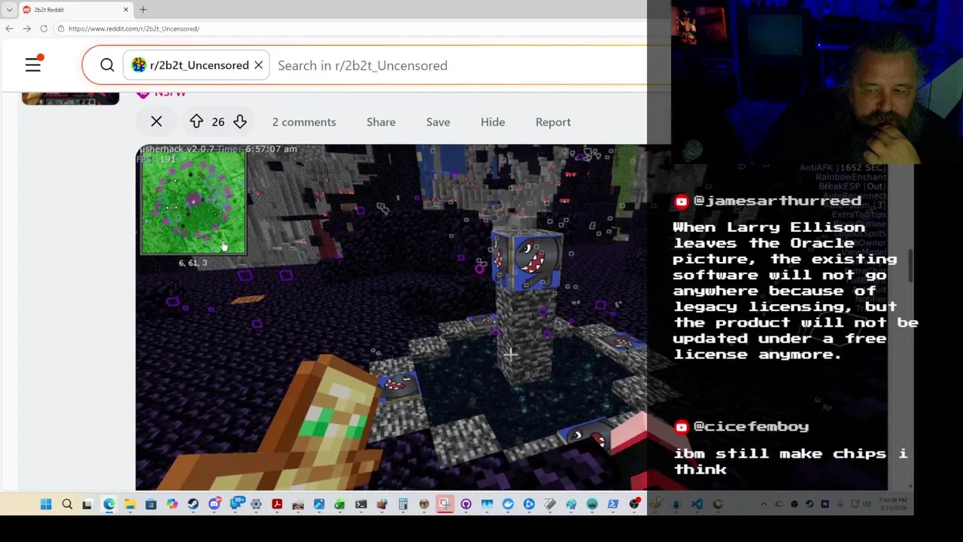Click the OneNote tray icon

pyautogui.click(x=825, y=504)
